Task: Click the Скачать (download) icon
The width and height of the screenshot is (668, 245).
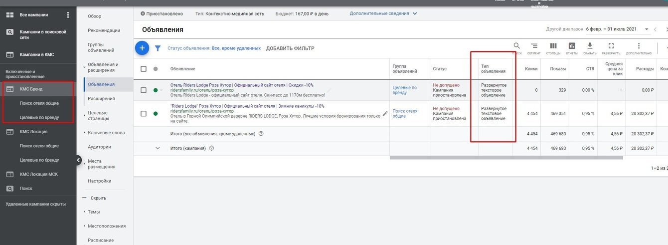Action: pos(590,46)
